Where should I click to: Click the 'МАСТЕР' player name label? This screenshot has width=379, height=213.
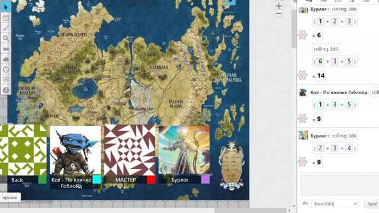pyautogui.click(x=126, y=180)
